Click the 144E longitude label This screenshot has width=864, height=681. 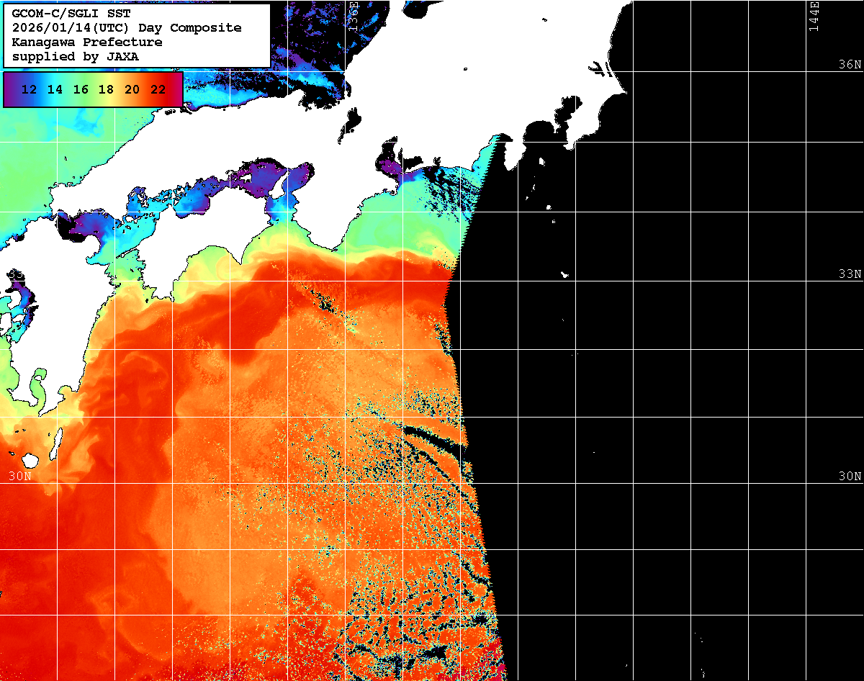pos(814,16)
